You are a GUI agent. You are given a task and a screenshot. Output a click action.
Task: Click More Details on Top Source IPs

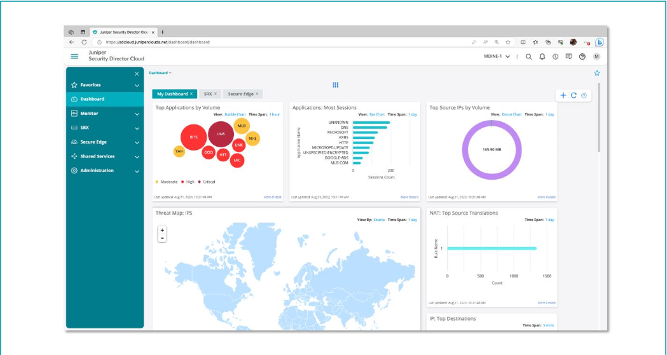click(x=546, y=198)
